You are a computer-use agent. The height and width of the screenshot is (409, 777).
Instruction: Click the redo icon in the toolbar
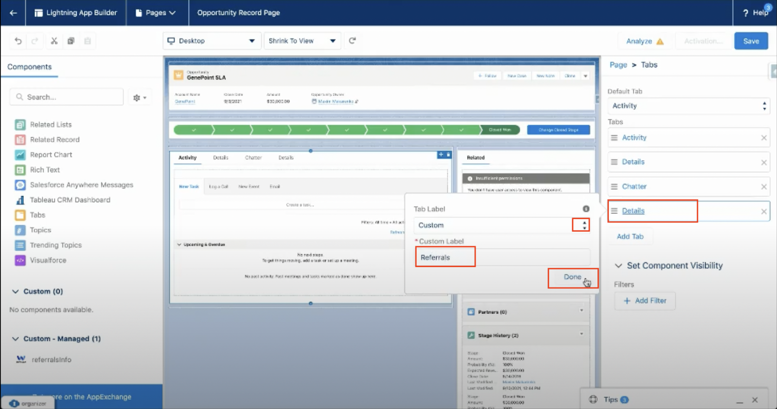(x=35, y=41)
